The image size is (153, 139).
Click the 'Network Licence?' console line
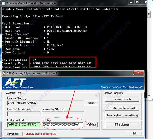[26, 42]
